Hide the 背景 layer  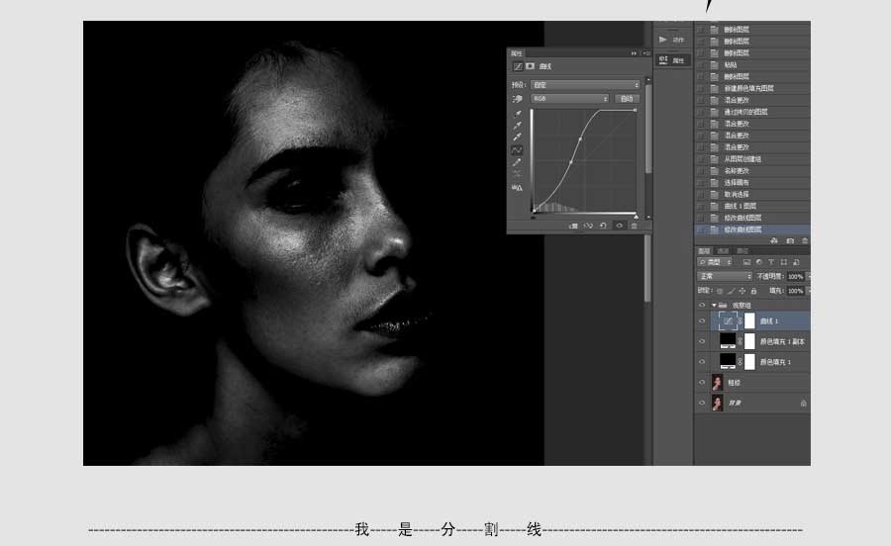703,404
